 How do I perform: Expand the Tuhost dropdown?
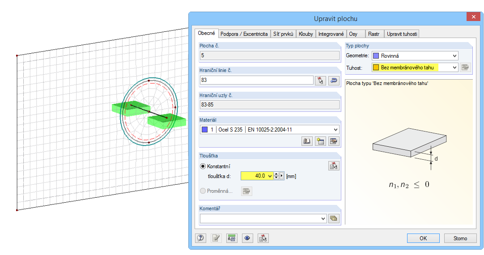[x=454, y=67]
